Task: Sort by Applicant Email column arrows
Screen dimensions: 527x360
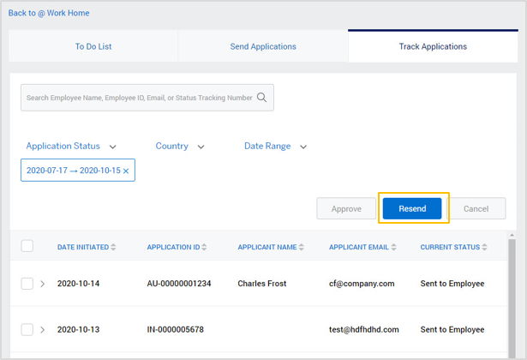Action: 393,248
